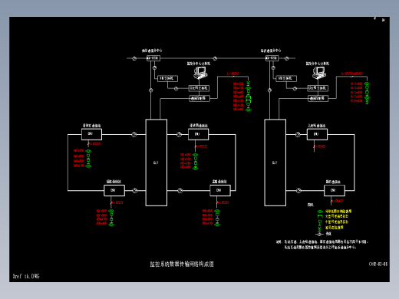Select the tall right OLT block

[275, 163]
